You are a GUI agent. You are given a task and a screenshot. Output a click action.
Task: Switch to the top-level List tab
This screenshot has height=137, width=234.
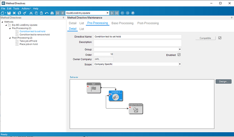[82, 23]
